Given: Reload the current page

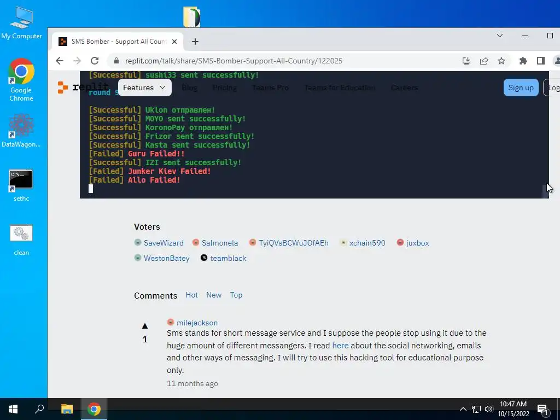Looking at the screenshot, I should 95,61.
